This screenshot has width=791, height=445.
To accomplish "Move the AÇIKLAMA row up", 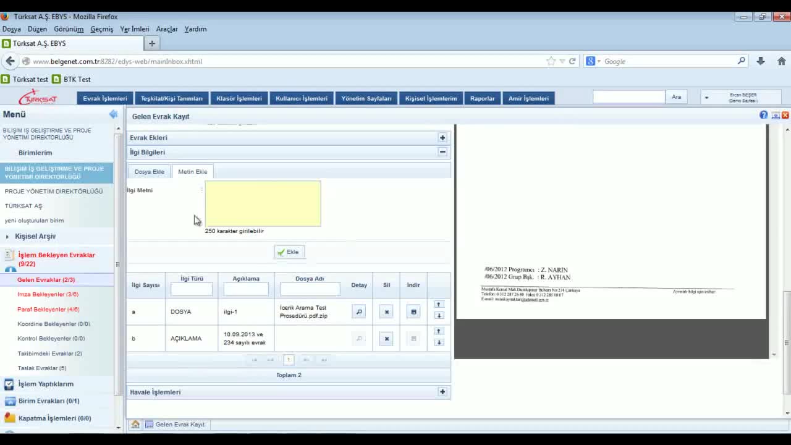I will pyautogui.click(x=439, y=332).
